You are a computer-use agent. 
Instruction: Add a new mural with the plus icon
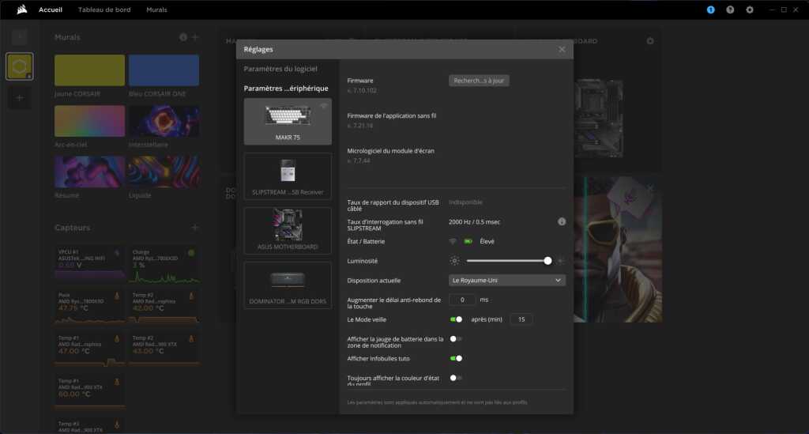click(x=195, y=37)
